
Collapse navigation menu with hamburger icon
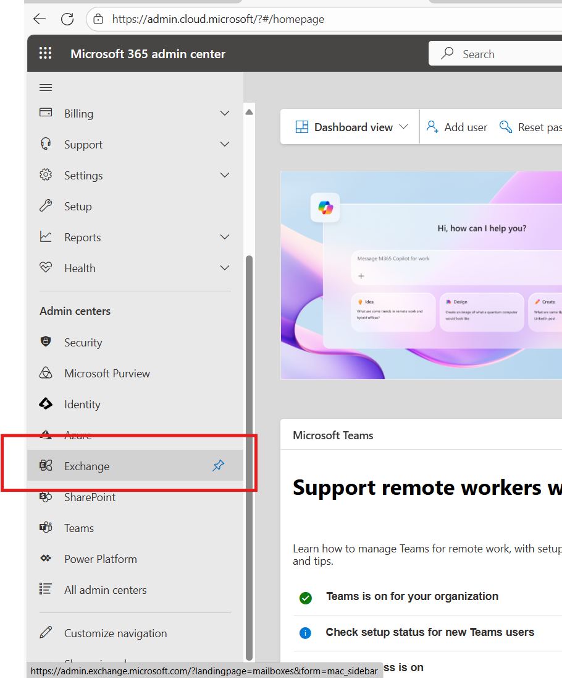click(x=46, y=87)
